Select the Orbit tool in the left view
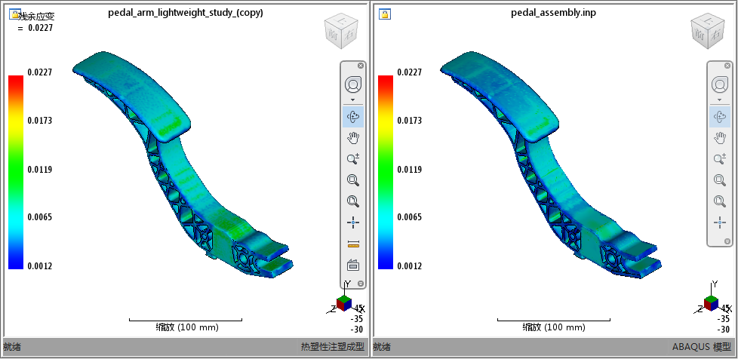 pos(353,116)
